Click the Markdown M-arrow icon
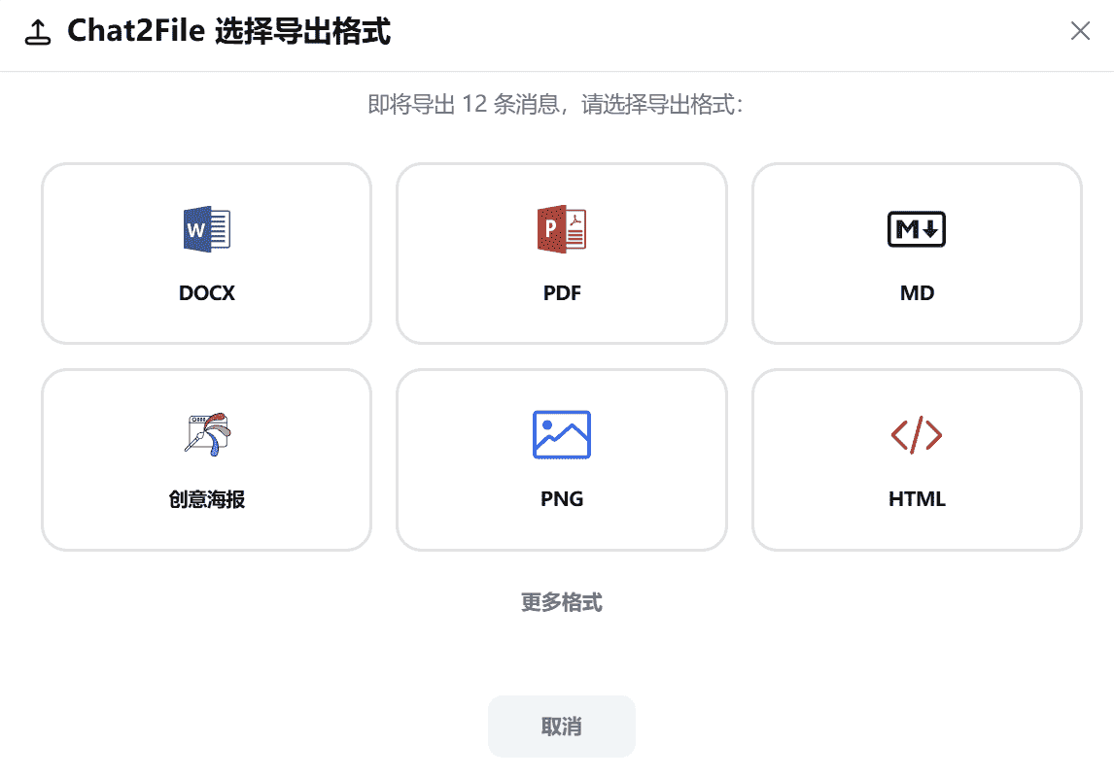Viewport: 1114px width, 778px height. [917, 229]
